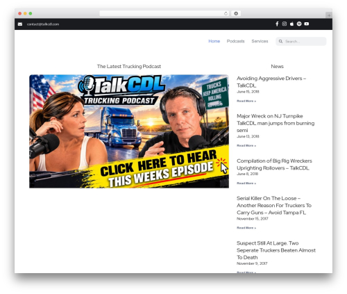Read more on Major Wreck NJ Turnpike post
The height and width of the screenshot is (294, 347).
click(x=246, y=146)
